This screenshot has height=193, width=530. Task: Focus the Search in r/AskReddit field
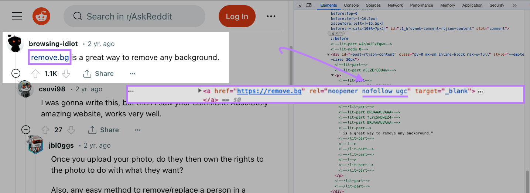point(134,16)
